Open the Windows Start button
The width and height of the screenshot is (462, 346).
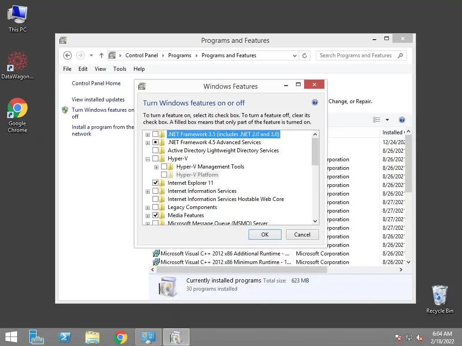(x=11, y=337)
